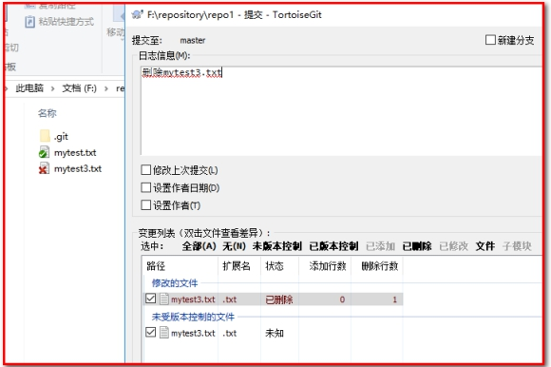Click 文档 (F:) in Explorer address bar
Viewport: 551px width, 367px height.
click(80, 88)
